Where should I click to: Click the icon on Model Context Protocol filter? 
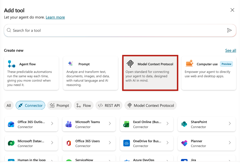click(129, 105)
